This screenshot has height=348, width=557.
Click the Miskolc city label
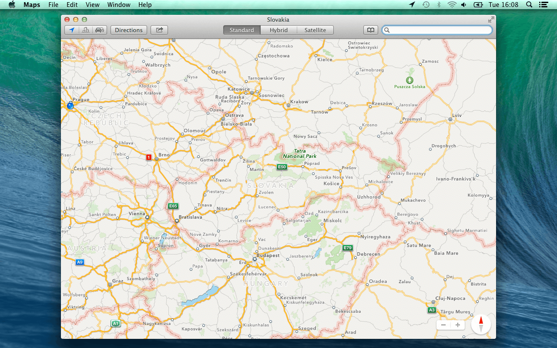click(333, 221)
